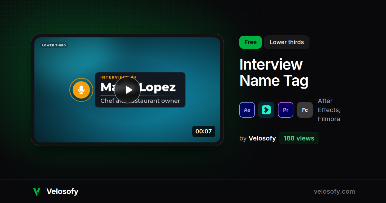Click the Fc app icon
386x203 pixels.
click(x=305, y=110)
